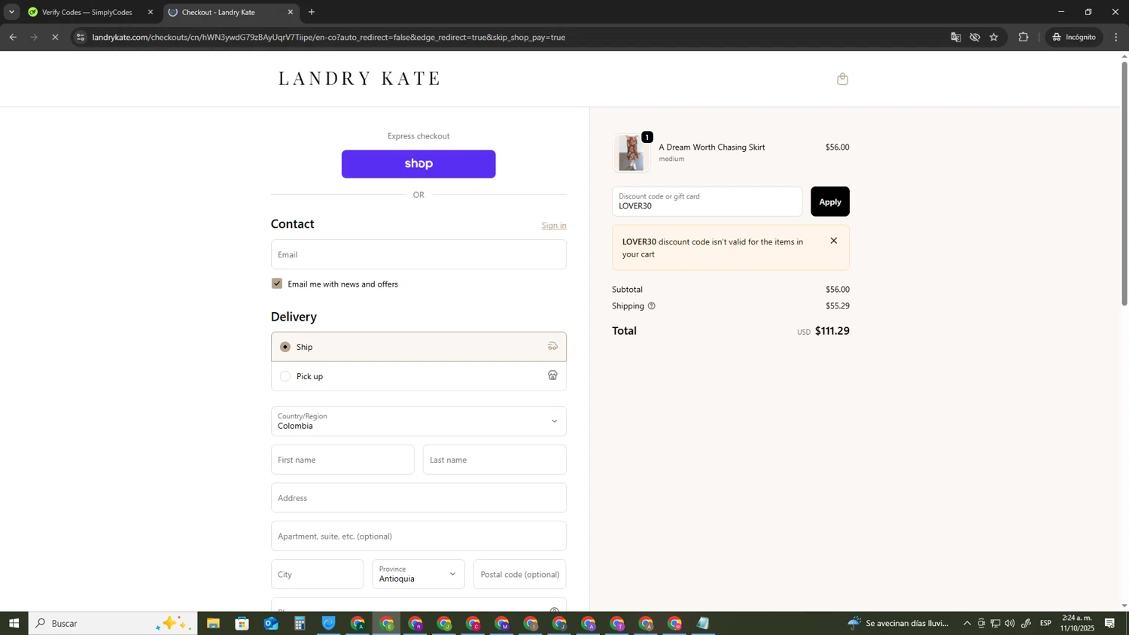The height and width of the screenshot is (635, 1129).
Task: Focus the Email input field
Action: [418, 254]
